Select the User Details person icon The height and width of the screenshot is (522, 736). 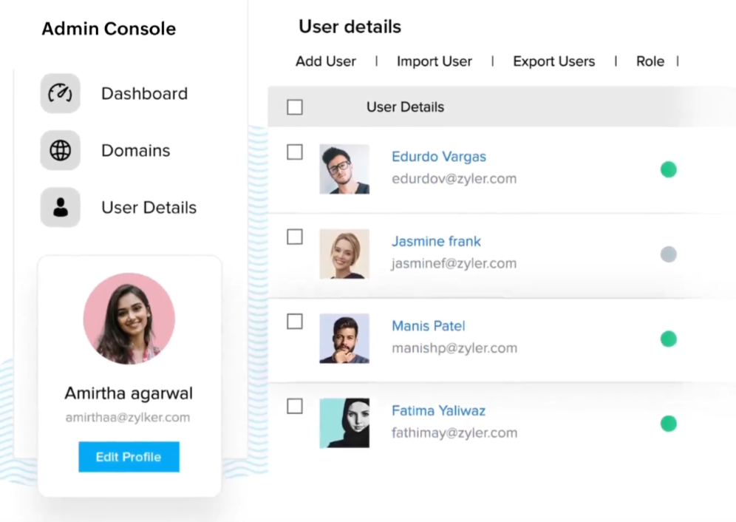tap(60, 208)
